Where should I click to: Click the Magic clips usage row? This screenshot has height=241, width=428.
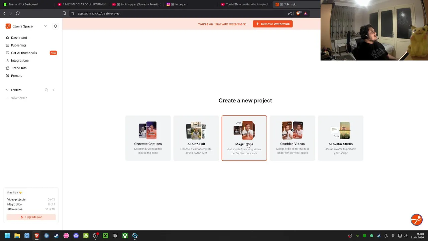(31, 204)
